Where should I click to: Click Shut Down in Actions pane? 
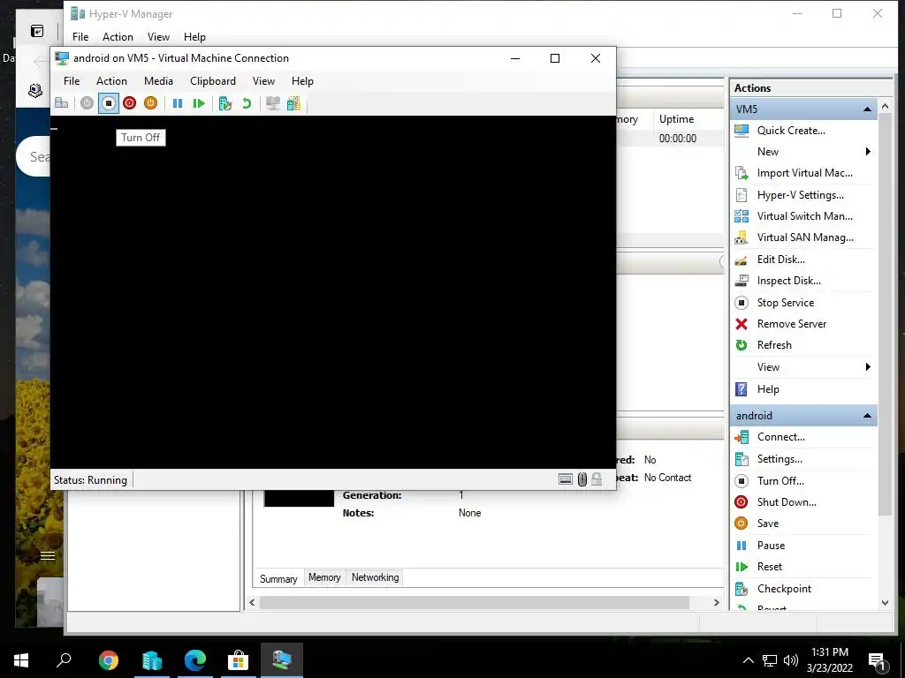point(787,502)
